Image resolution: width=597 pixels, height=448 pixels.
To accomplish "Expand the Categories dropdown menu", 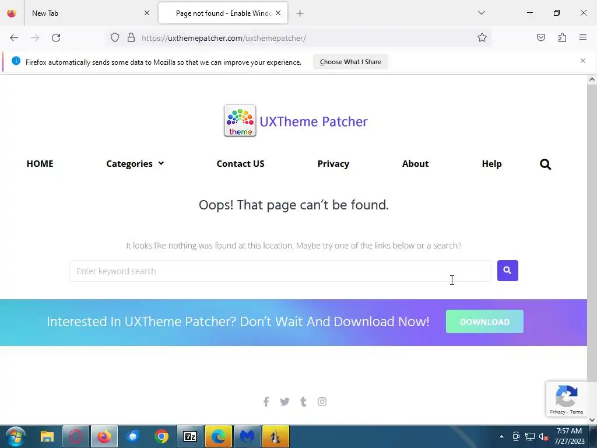I will (x=135, y=164).
